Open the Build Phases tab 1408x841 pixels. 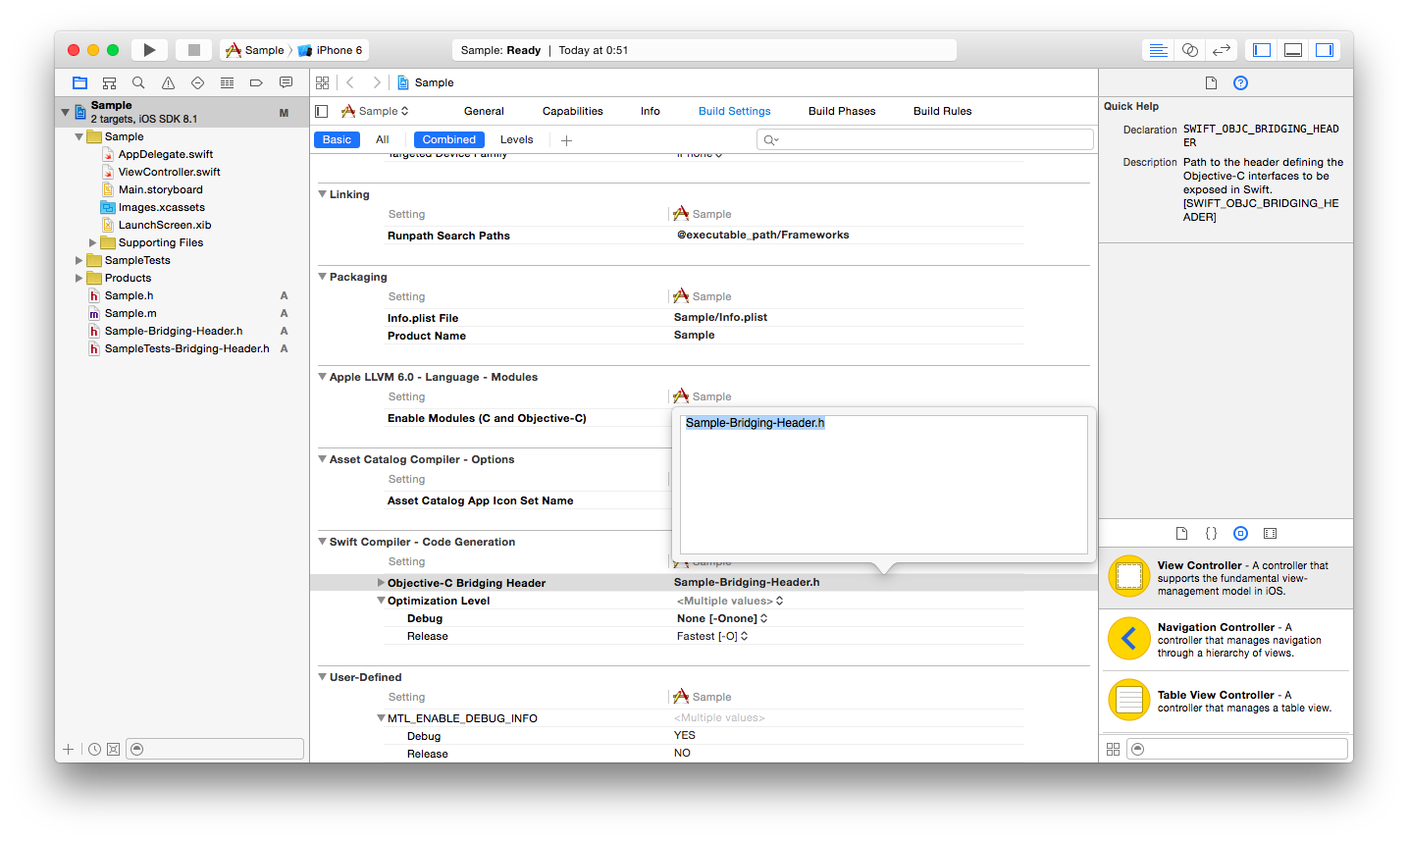click(842, 111)
